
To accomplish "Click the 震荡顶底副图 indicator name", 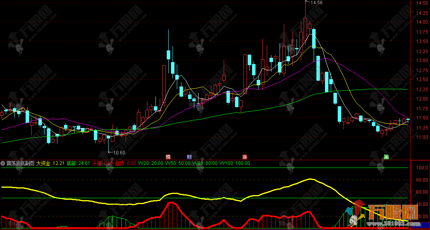I will [20, 163].
